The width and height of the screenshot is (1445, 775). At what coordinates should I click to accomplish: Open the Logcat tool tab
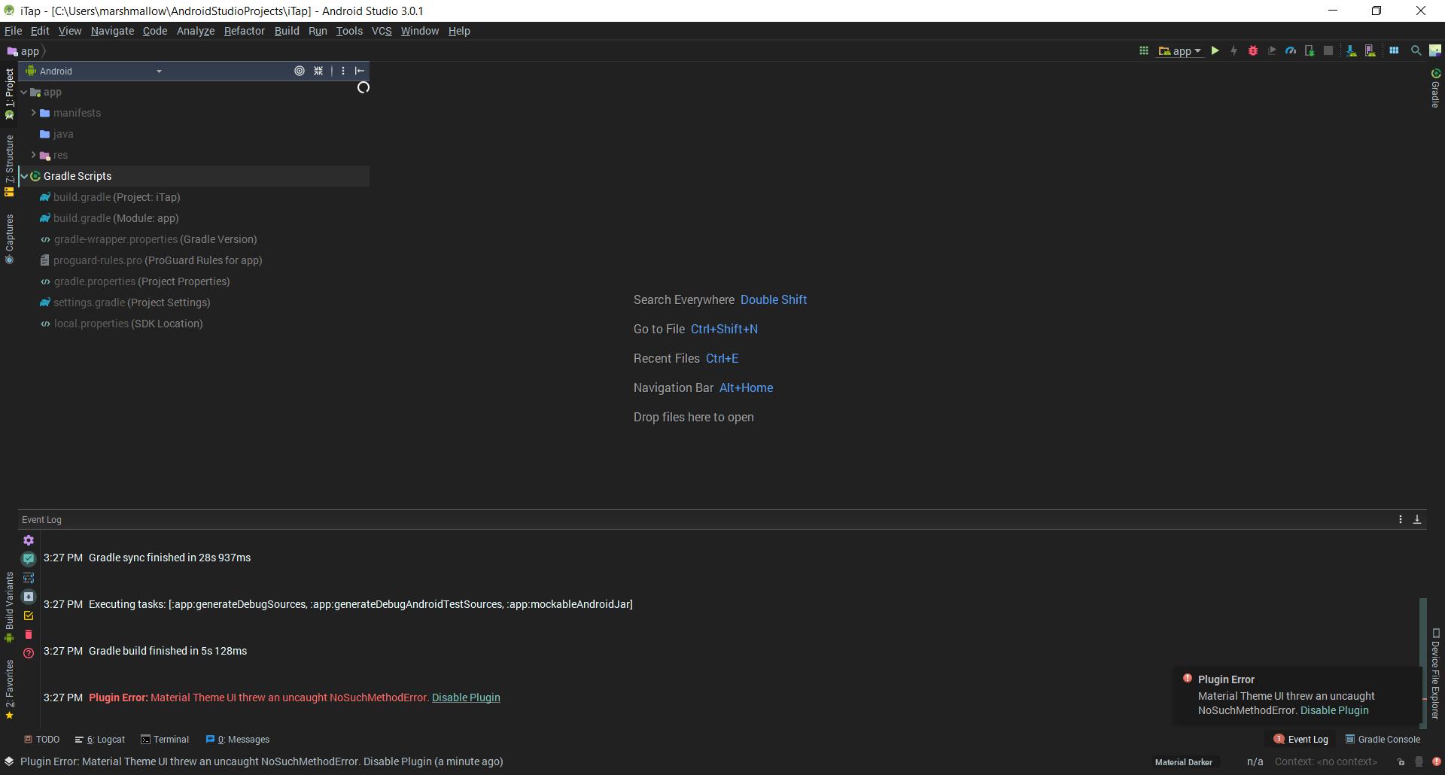point(100,740)
